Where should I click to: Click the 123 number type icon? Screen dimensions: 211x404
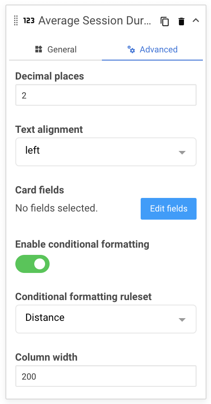point(29,21)
